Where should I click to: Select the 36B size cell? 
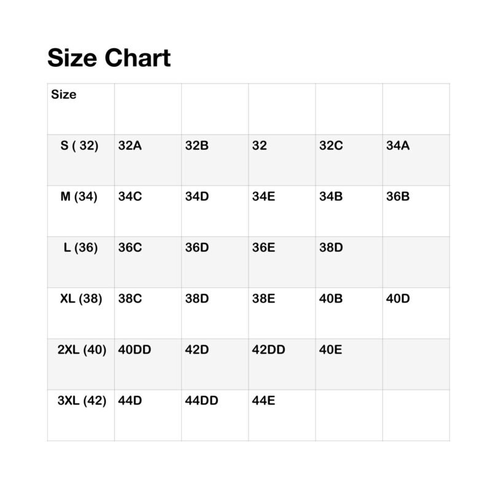coord(398,197)
